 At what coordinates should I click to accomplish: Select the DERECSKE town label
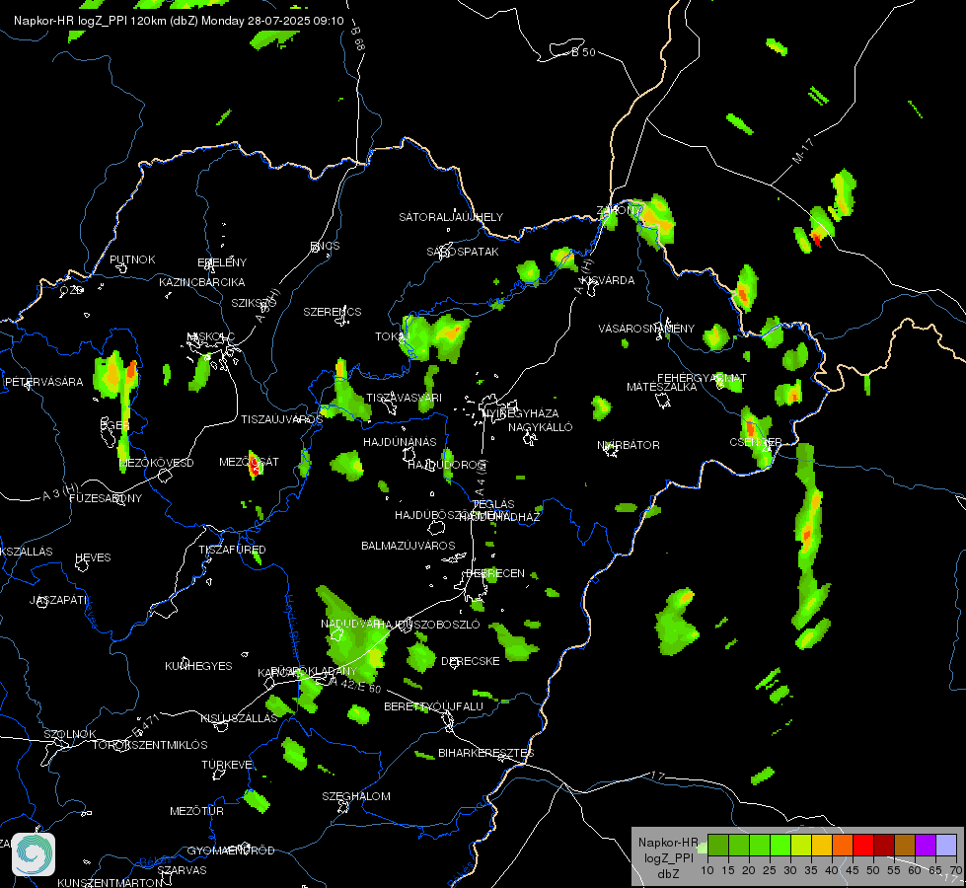(471, 661)
